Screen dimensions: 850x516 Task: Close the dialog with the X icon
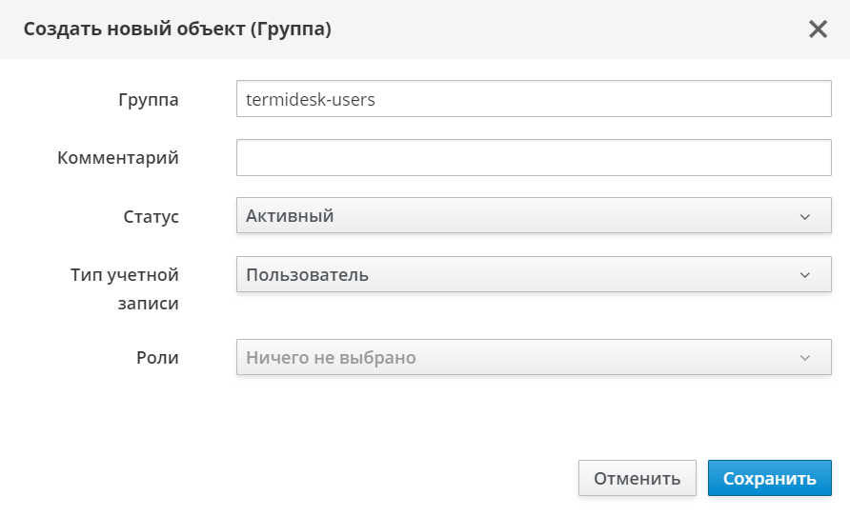coord(818,29)
